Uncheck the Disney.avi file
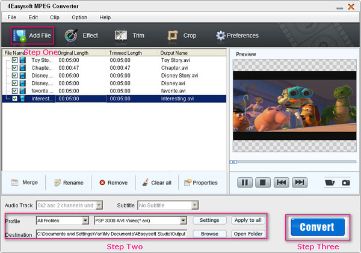This screenshot has height=253, width=361. (x=14, y=83)
